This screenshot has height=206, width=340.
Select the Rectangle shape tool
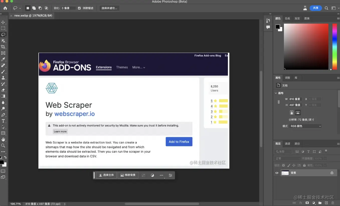(3, 133)
